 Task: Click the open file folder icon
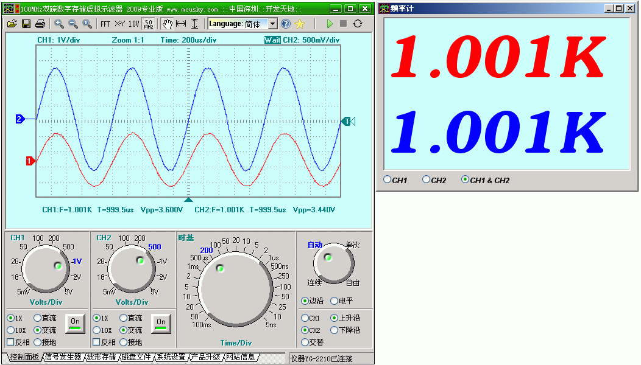(x=12, y=24)
